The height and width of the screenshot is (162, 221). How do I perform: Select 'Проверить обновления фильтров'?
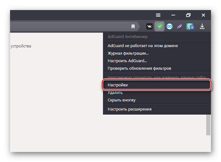click(x=157, y=68)
